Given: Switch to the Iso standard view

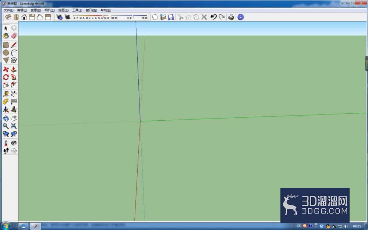Looking at the screenshot, I should click(8, 17).
